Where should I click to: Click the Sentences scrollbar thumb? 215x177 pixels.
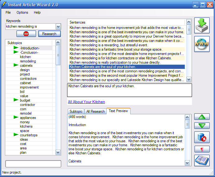pos(189,30)
